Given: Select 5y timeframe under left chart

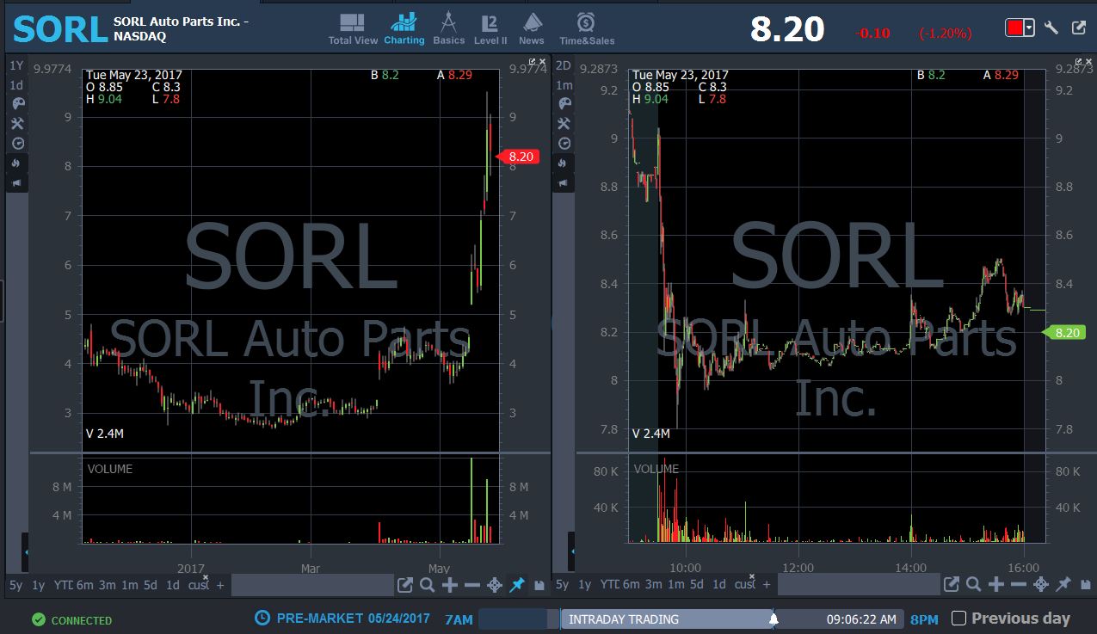Looking at the screenshot, I should tap(16, 585).
